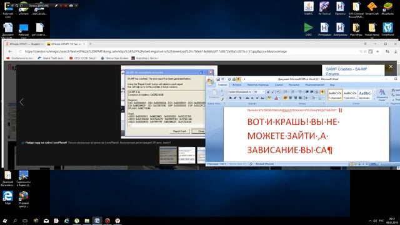Apply underline formatting in Word ribbon

239,98
